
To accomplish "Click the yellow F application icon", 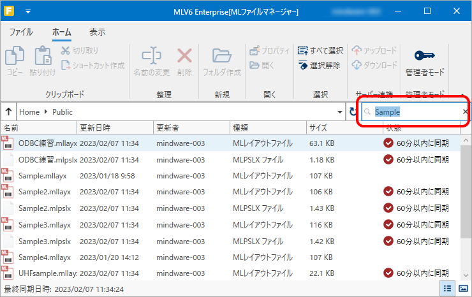I will coord(9,11).
